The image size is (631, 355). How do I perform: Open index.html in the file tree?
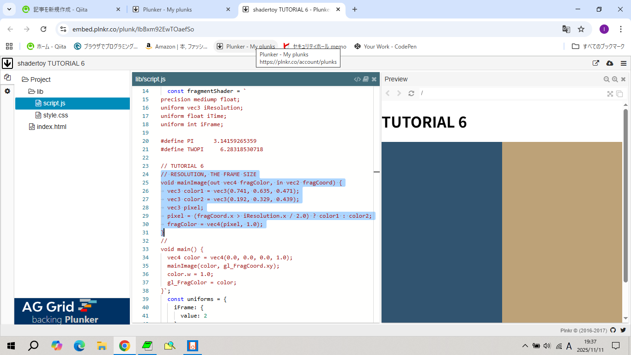[x=48, y=127]
